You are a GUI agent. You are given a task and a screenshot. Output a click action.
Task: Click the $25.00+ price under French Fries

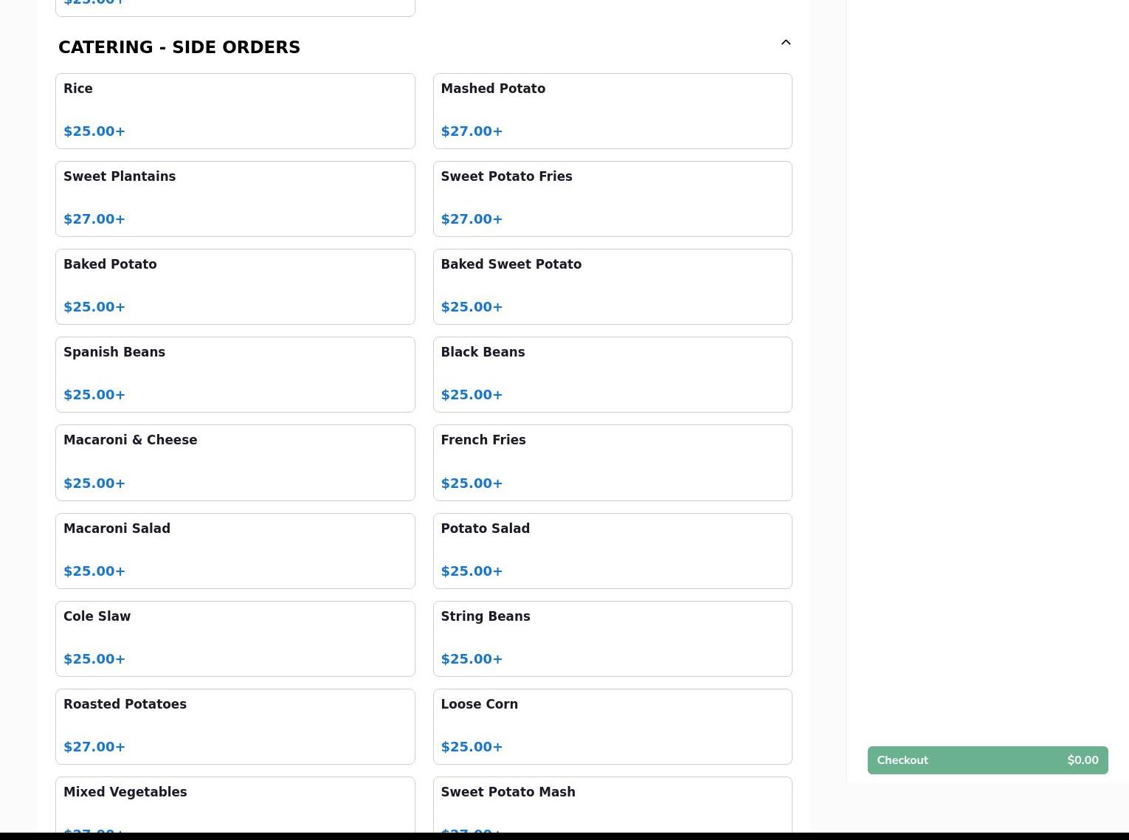[472, 483]
